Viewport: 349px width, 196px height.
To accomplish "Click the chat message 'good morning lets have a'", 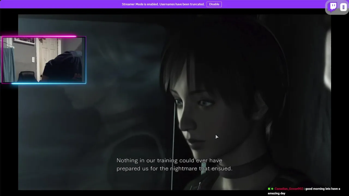I will click(x=323, y=189).
